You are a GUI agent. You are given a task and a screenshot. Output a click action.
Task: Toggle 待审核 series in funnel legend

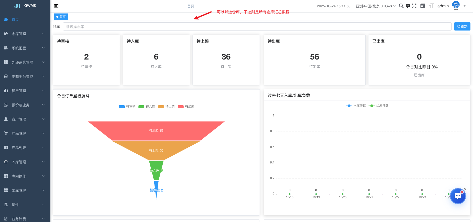[x=127, y=107]
